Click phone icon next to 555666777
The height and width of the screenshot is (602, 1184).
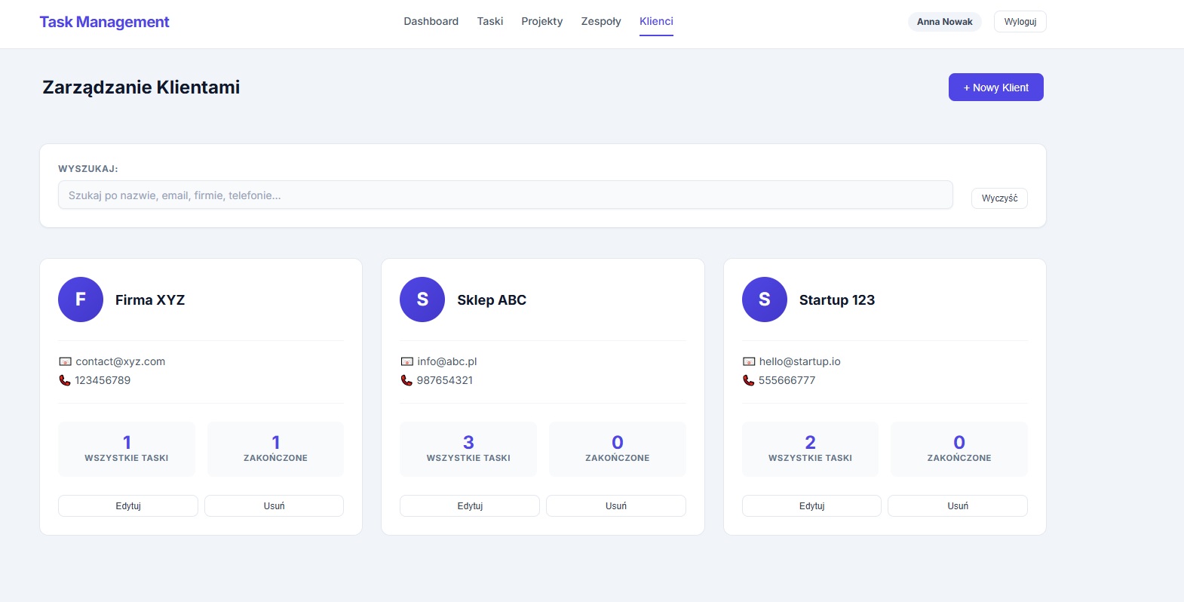(748, 380)
